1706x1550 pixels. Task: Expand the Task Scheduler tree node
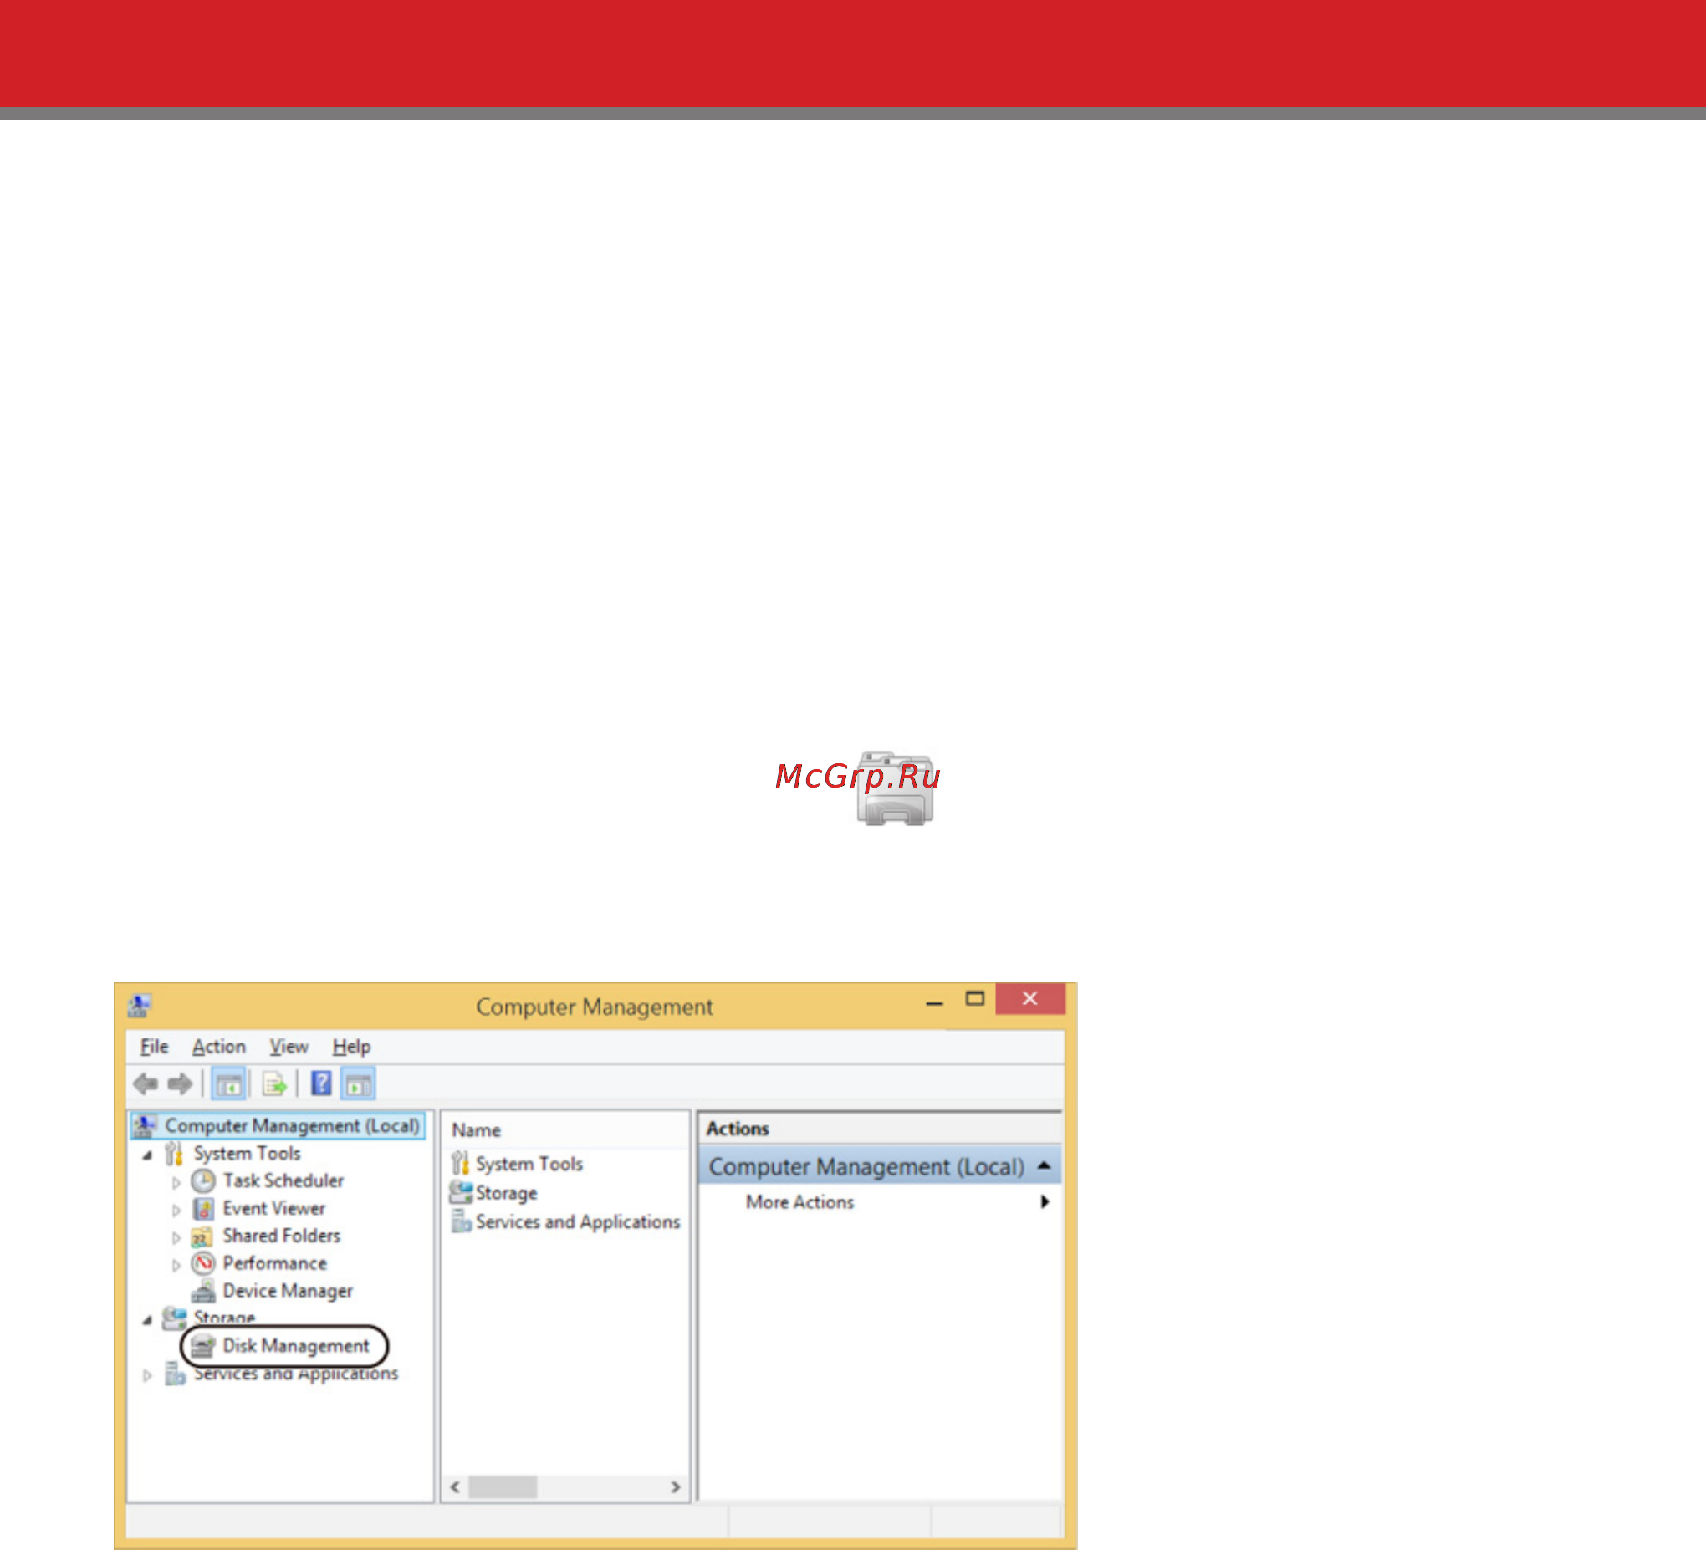[176, 1182]
